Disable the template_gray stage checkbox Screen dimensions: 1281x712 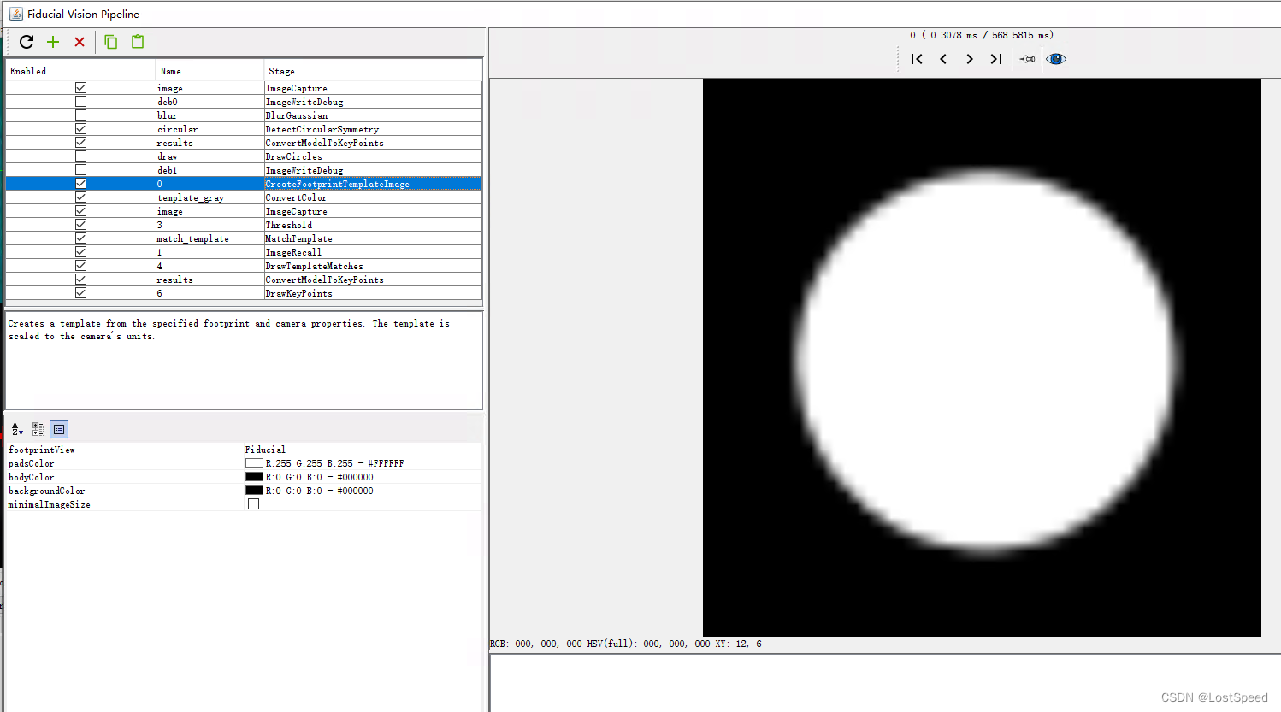[x=80, y=197]
